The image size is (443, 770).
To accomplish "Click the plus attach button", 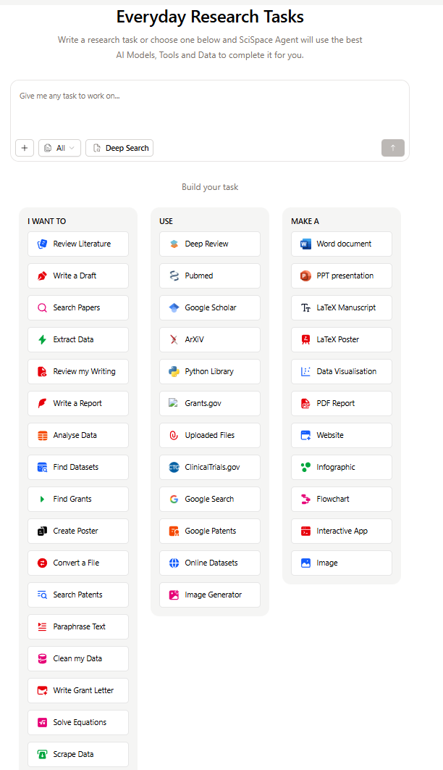I will [25, 148].
